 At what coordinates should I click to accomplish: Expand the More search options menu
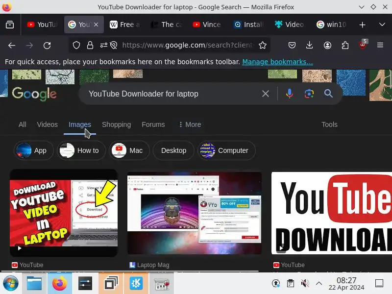pyautogui.click(x=190, y=124)
